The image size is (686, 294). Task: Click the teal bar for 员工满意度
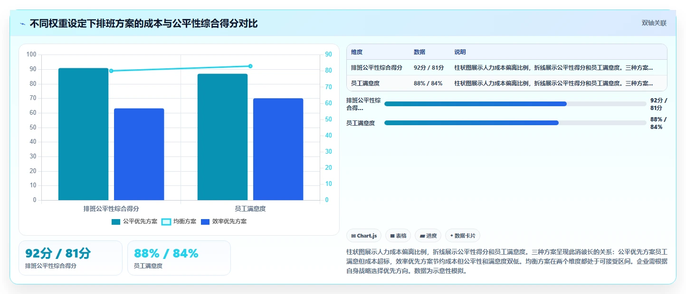point(222,137)
